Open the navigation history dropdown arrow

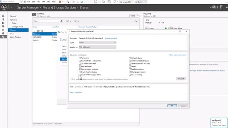point(12,7)
